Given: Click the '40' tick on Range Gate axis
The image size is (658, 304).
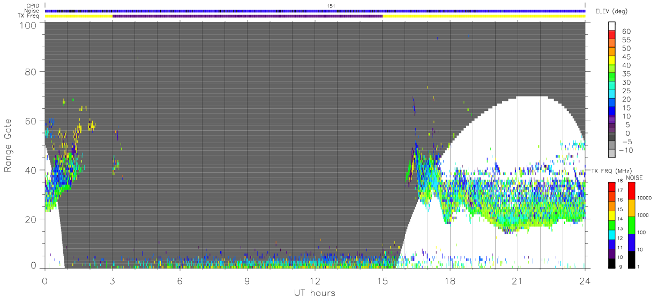Looking at the screenshot, I should click(x=32, y=170).
